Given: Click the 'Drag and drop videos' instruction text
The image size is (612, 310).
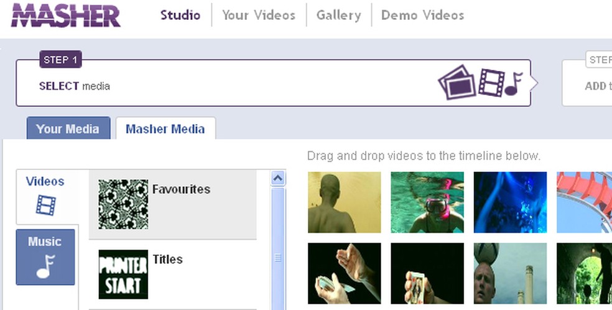Looking at the screenshot, I should (x=424, y=156).
